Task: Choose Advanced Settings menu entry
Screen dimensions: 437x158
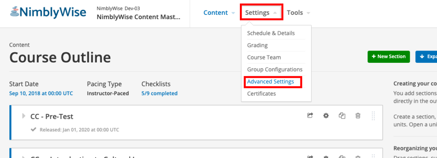Action: pyautogui.click(x=270, y=82)
